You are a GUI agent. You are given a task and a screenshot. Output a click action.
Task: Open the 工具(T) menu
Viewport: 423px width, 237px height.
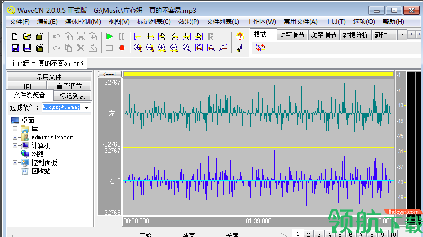click(x=335, y=22)
